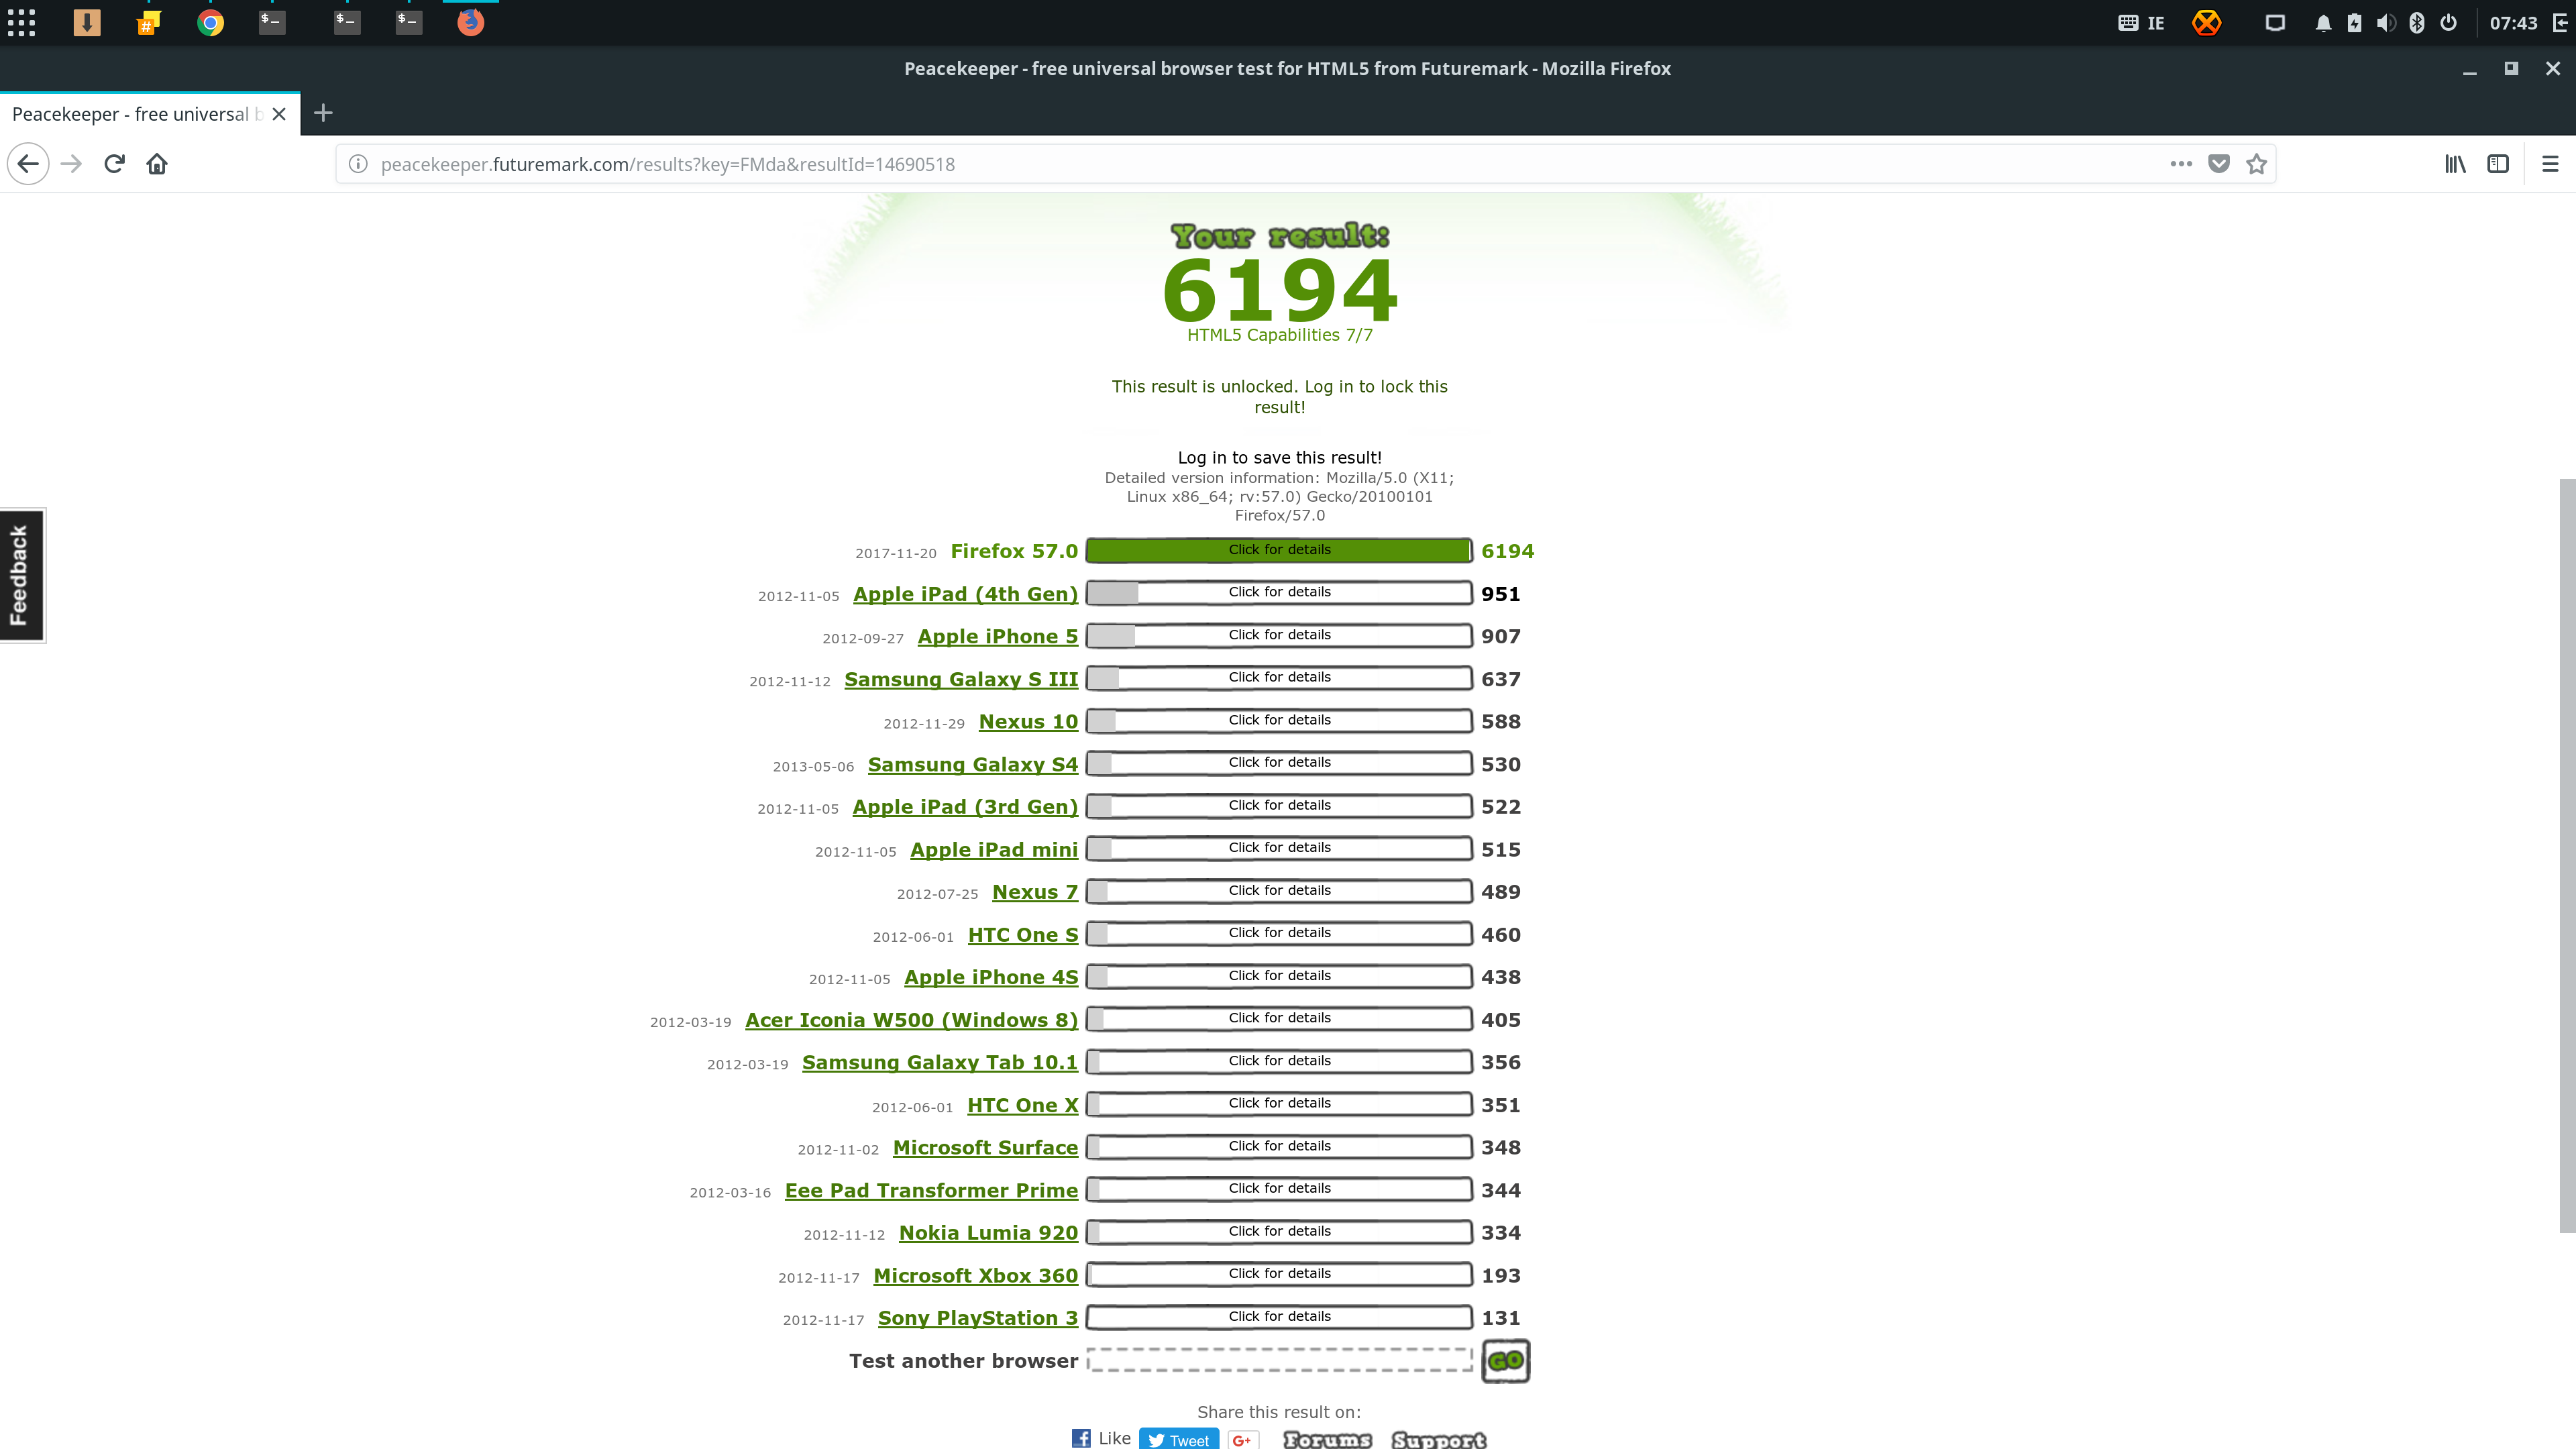Save the page to Pocket
Image resolution: width=2576 pixels, height=1449 pixels.
(2218, 164)
